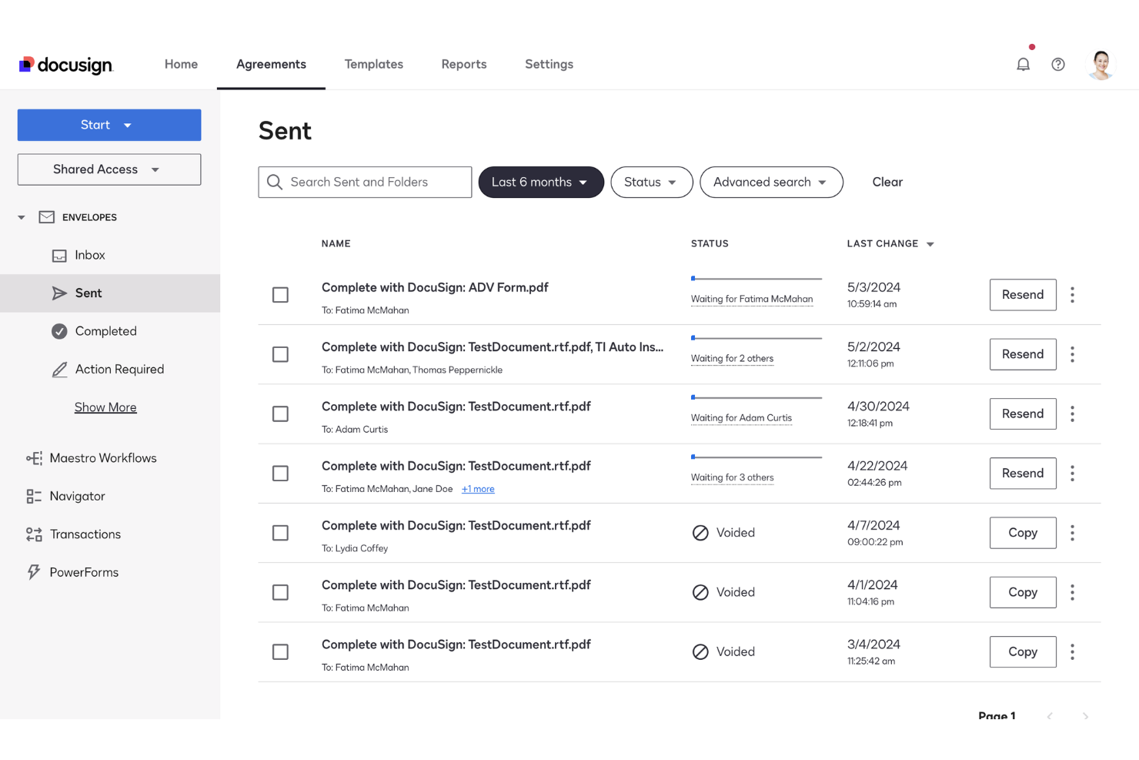
Task: Click the +1 more recipients link
Action: pyautogui.click(x=478, y=489)
